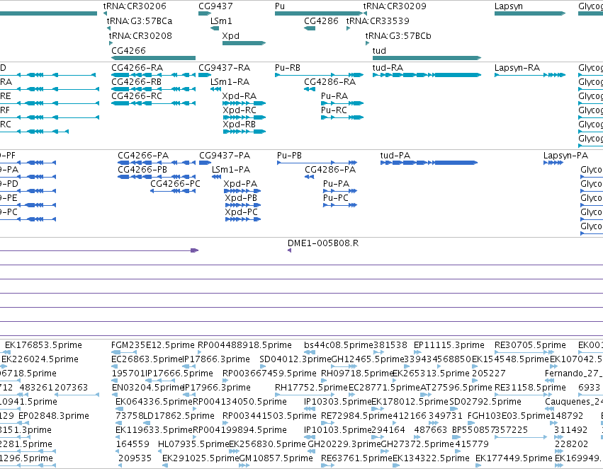Select the Lapsyn gene bar

tap(530, 13)
